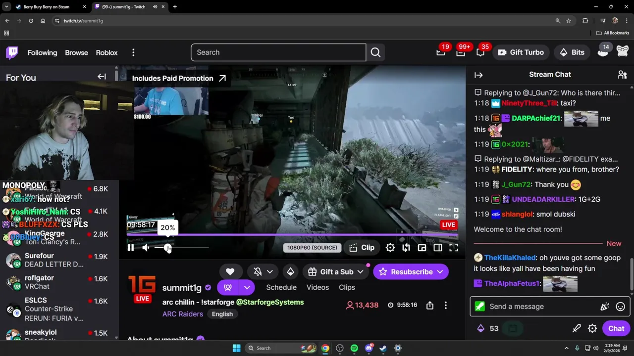The height and width of the screenshot is (356, 634).
Task: Click the Includes Paid Promotion link
Action: [x=179, y=78]
